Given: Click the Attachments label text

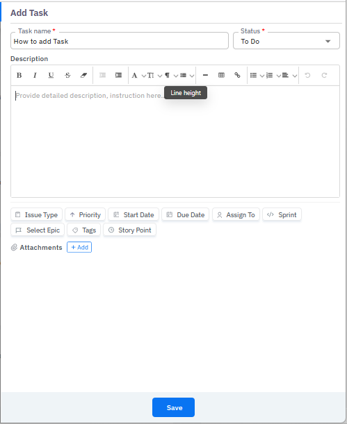Looking at the screenshot, I should pyautogui.click(x=41, y=248).
